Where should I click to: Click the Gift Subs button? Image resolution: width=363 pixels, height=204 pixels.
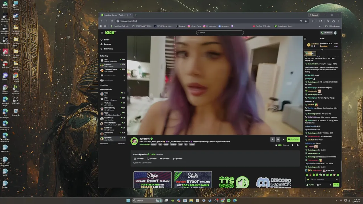pos(293,139)
